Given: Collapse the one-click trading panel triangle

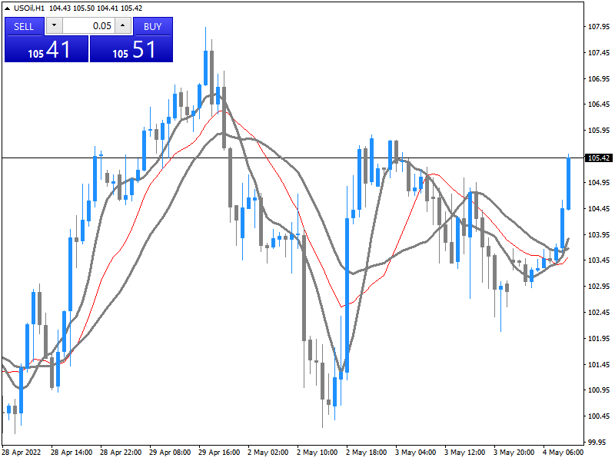Looking at the screenshot, I should [8, 8].
